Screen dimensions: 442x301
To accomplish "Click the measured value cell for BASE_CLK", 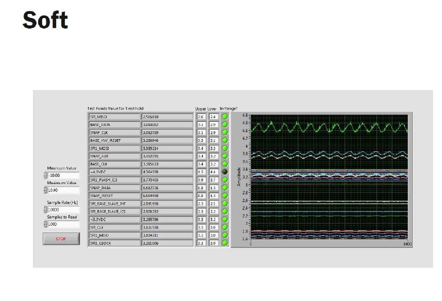I will (x=167, y=164).
